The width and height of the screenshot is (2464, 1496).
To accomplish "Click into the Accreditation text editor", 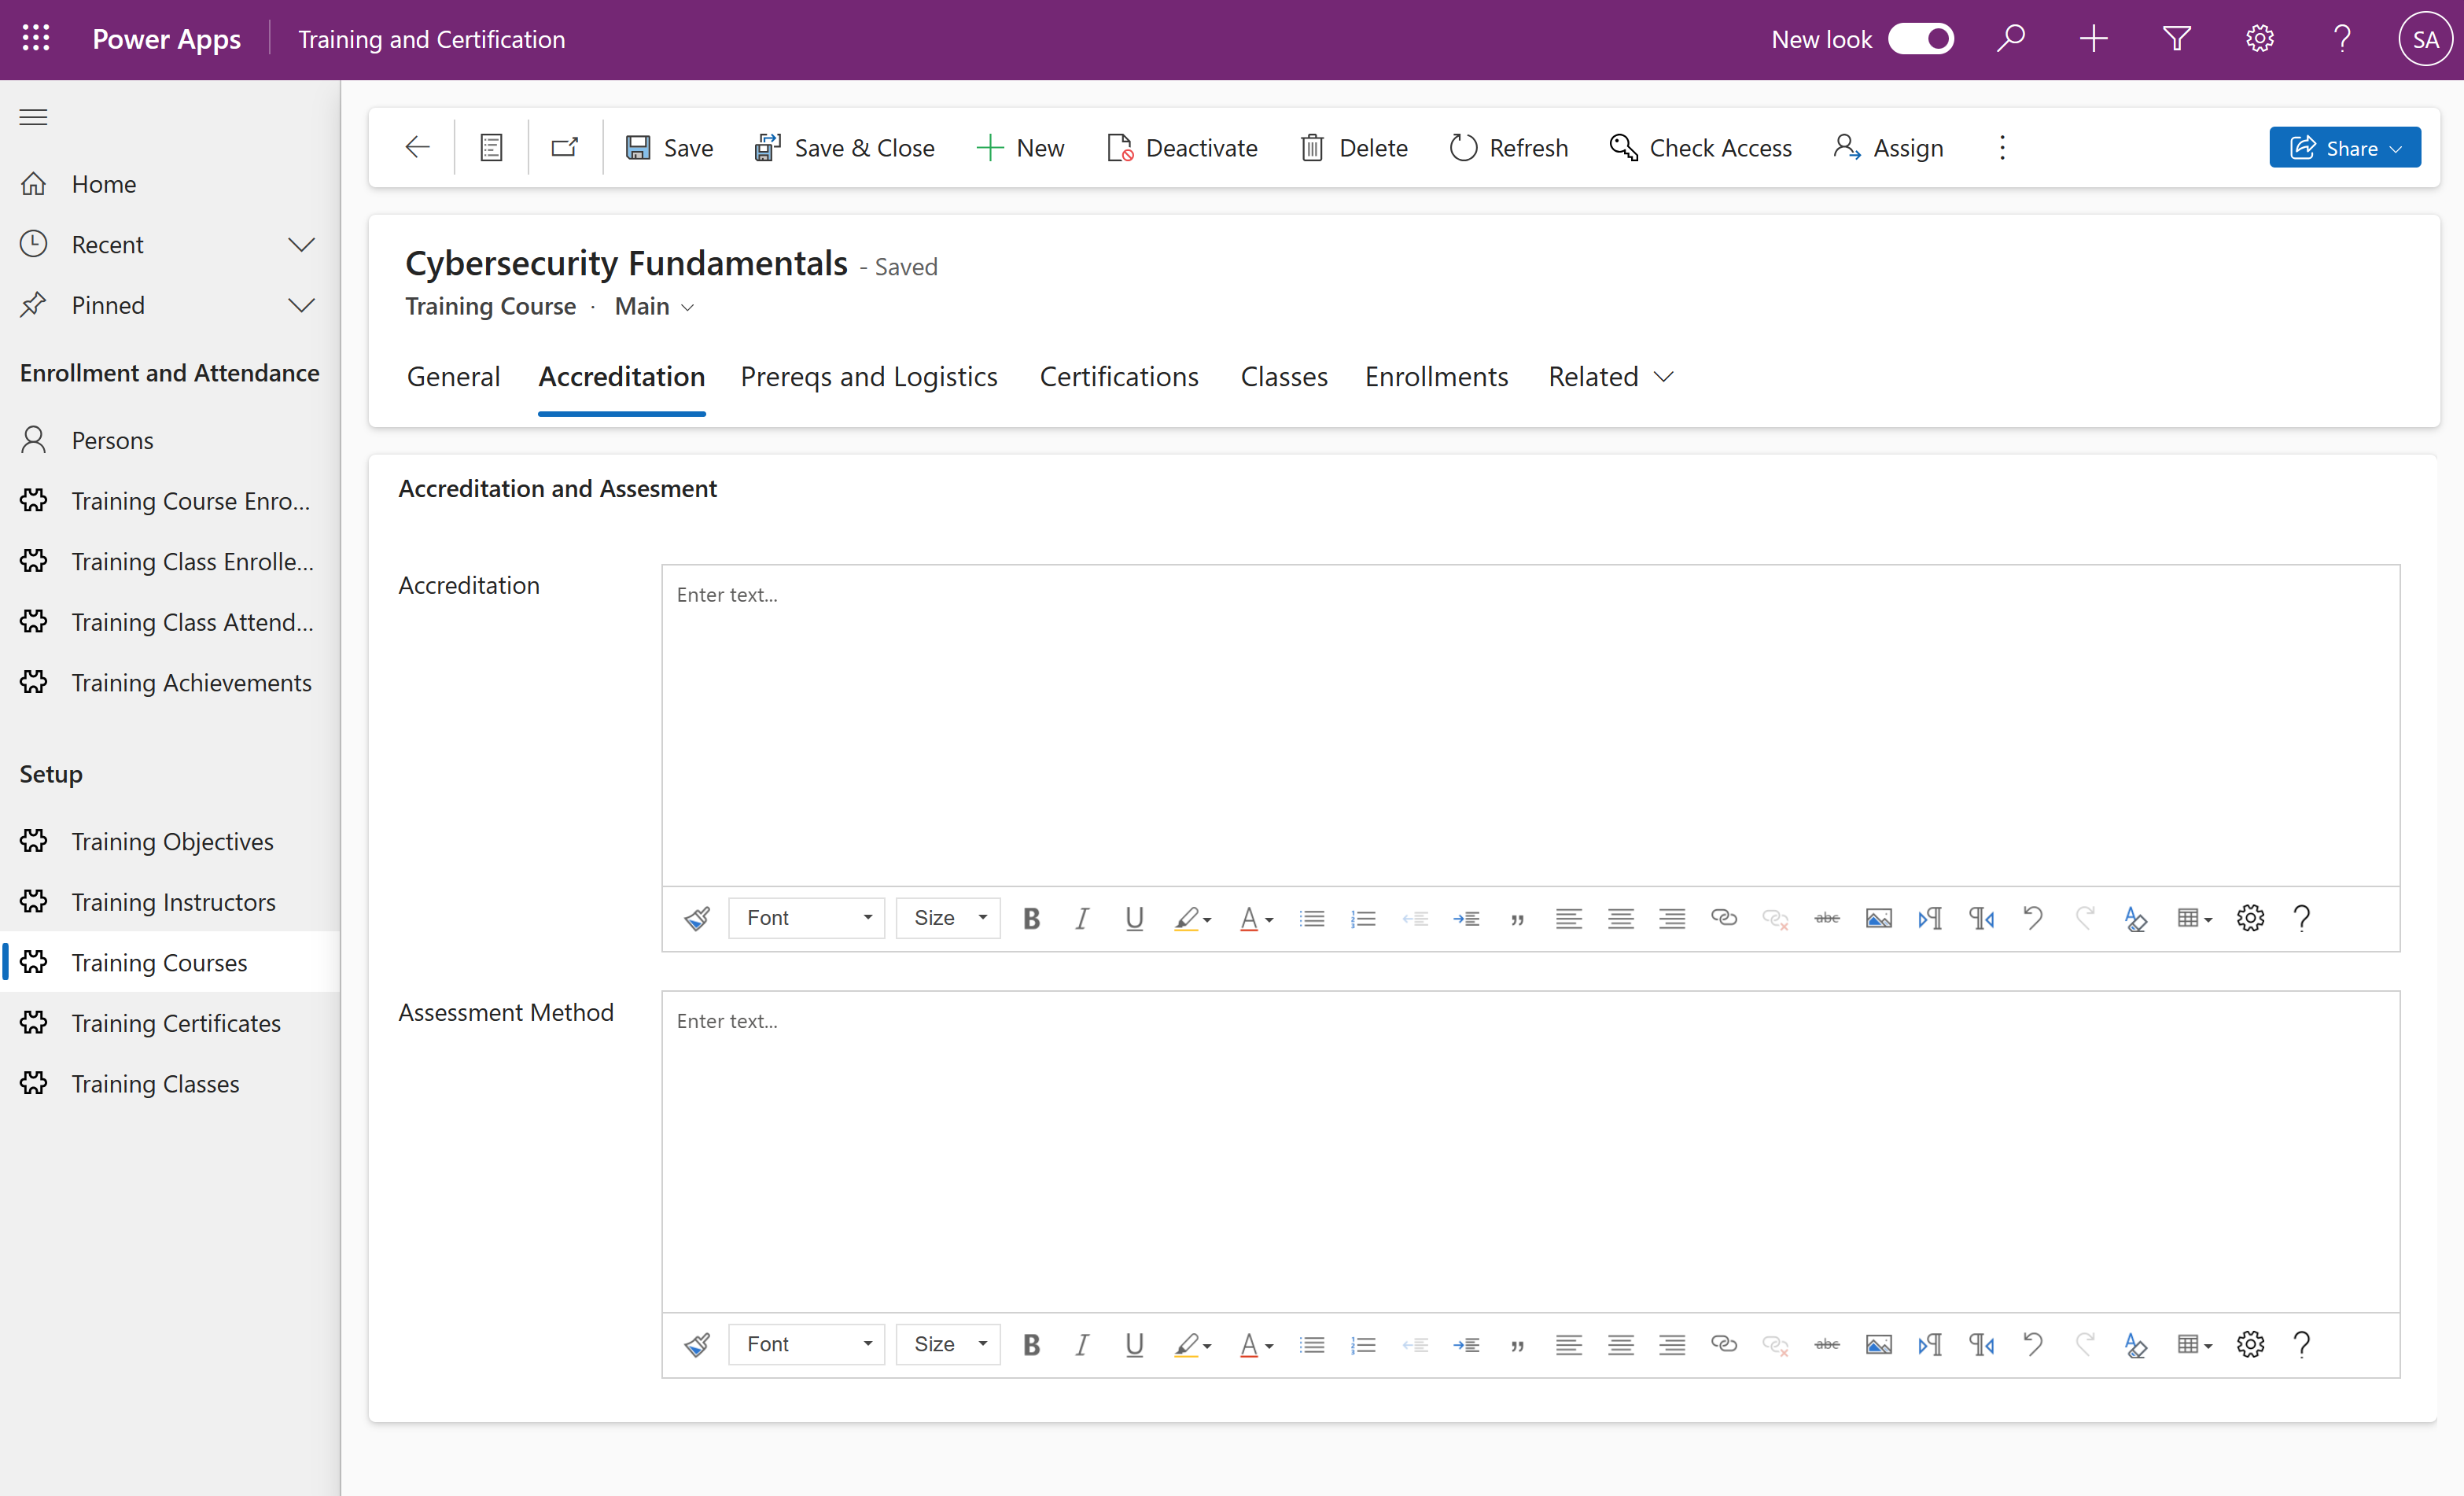I will 1530,725.
